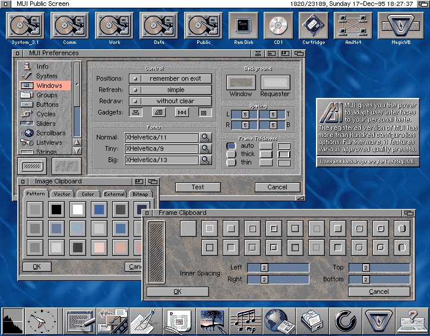Select the 'thick' frame thickness option
Image resolution: width=430 pixels, height=336 pixels.
[231, 154]
